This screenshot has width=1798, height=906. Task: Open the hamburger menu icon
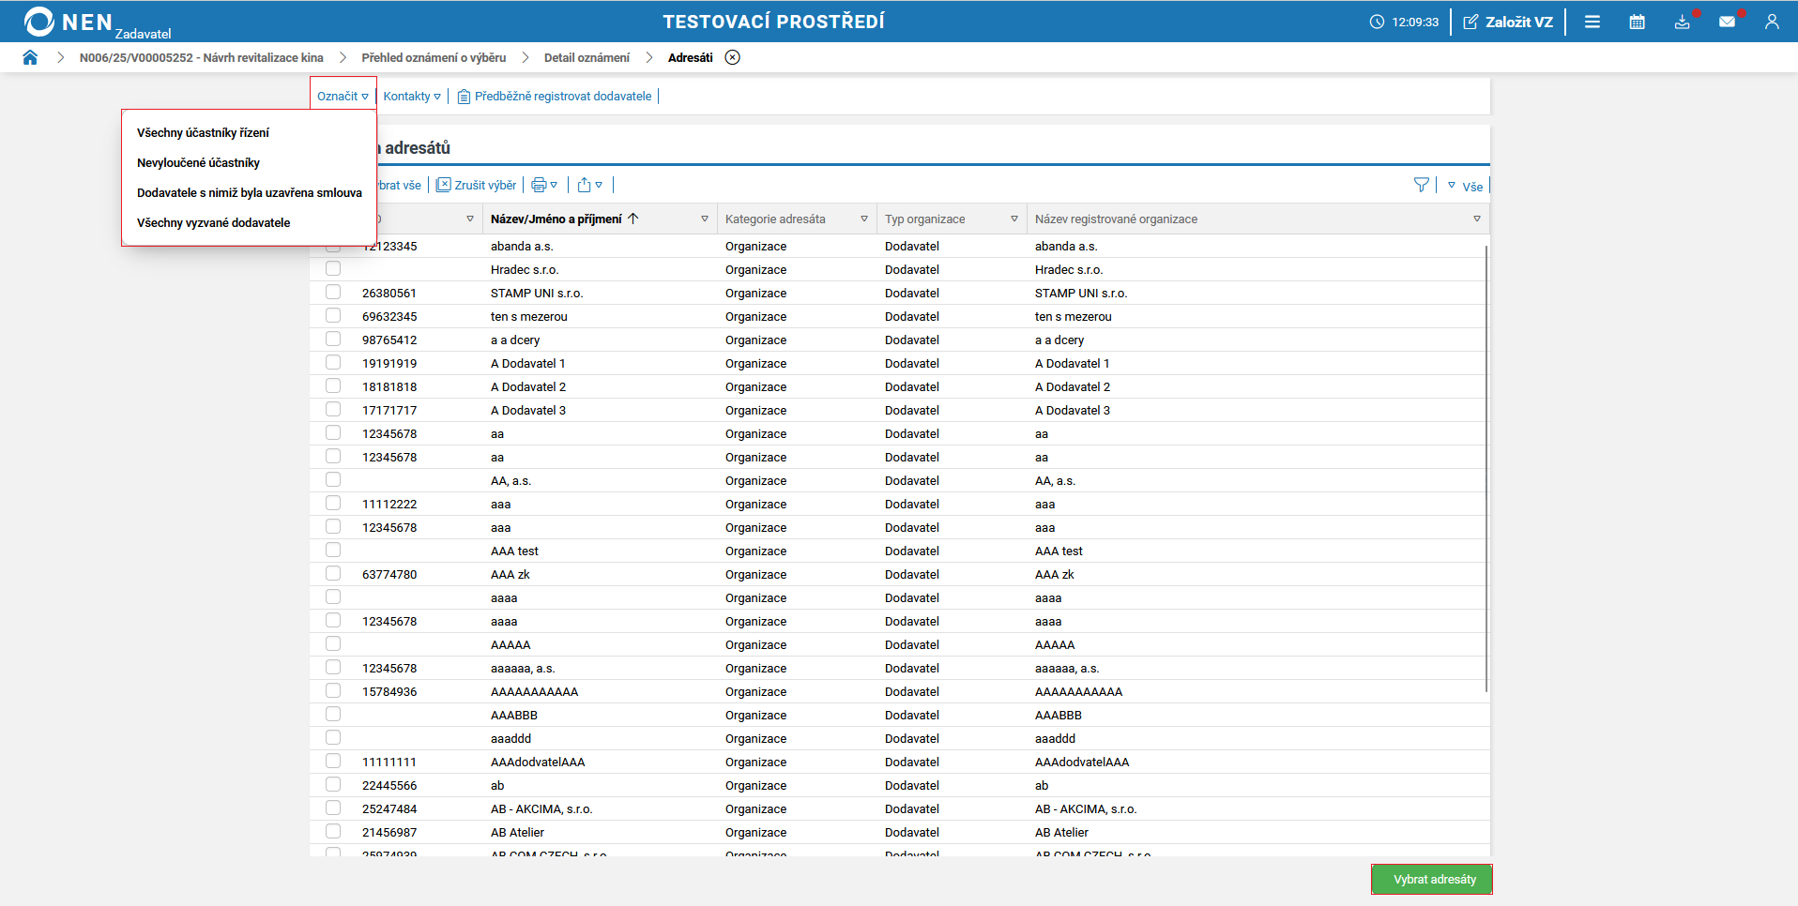click(x=1592, y=22)
